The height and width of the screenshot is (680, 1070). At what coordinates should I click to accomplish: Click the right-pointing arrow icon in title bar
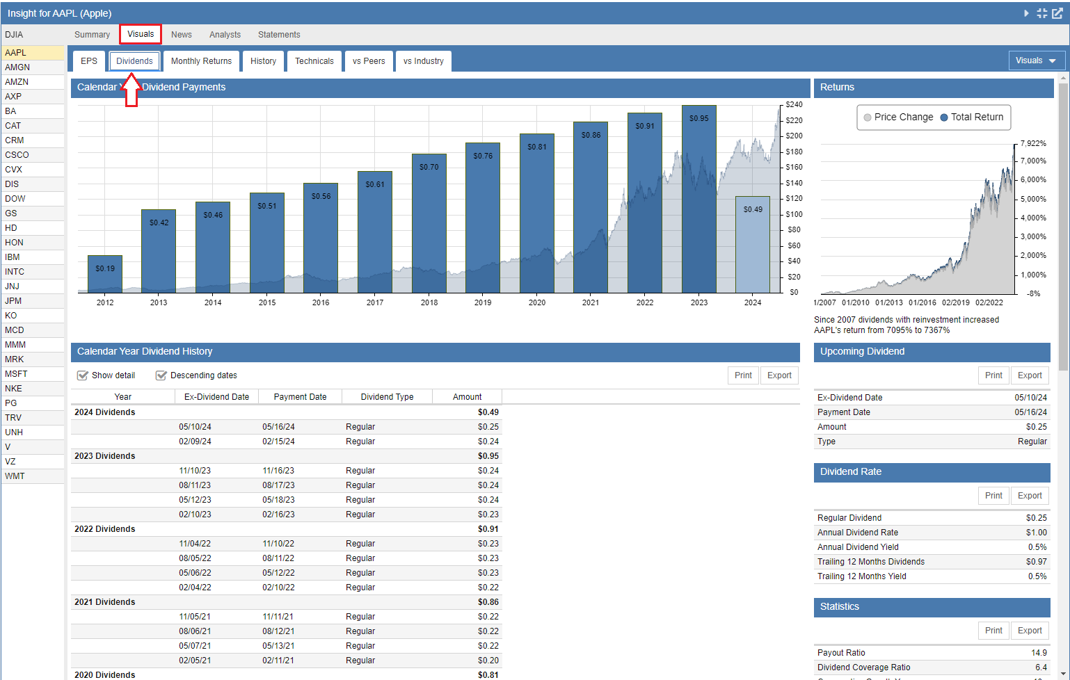point(1026,13)
